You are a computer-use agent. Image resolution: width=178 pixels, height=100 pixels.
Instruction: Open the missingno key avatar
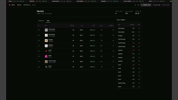46,35
